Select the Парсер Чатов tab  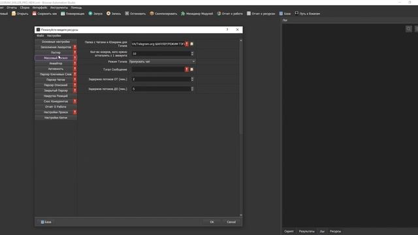click(56, 80)
